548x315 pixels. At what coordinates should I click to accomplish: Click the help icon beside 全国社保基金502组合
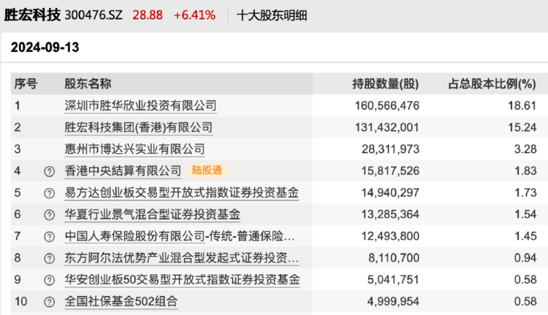pyautogui.click(x=49, y=302)
